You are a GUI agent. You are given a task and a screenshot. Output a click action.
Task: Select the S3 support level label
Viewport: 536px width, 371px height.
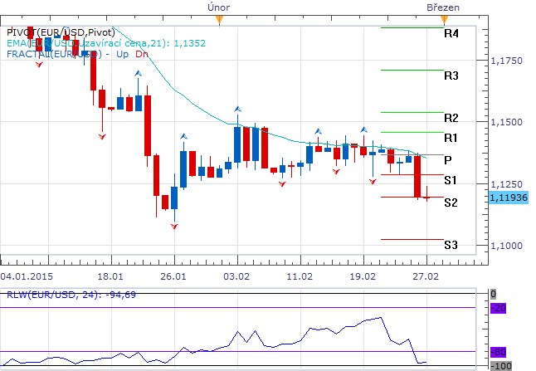coord(451,245)
